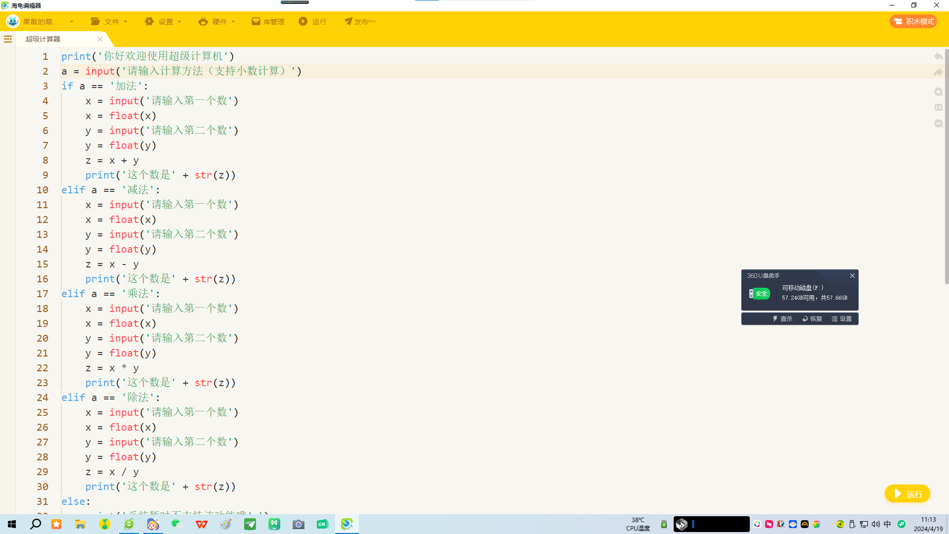The image size is (949, 534).
Task: Click the 'else:' line 31
Action: pyautogui.click(x=76, y=501)
